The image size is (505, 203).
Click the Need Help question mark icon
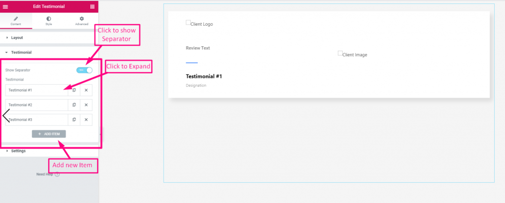(57, 174)
